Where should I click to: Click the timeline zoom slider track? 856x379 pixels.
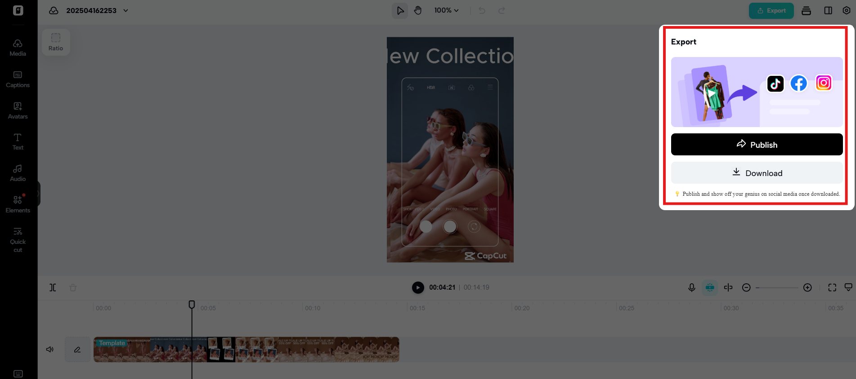tap(777, 287)
